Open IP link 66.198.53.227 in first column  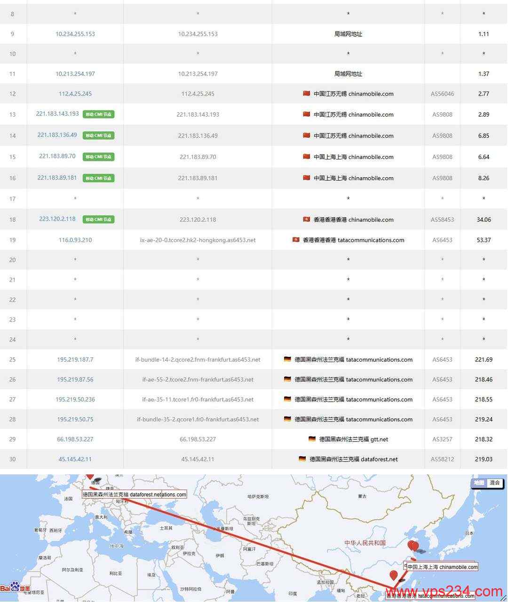(75, 439)
